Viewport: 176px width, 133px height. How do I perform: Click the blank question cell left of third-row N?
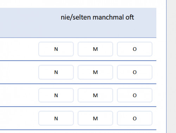pyautogui.click(x=19, y=95)
